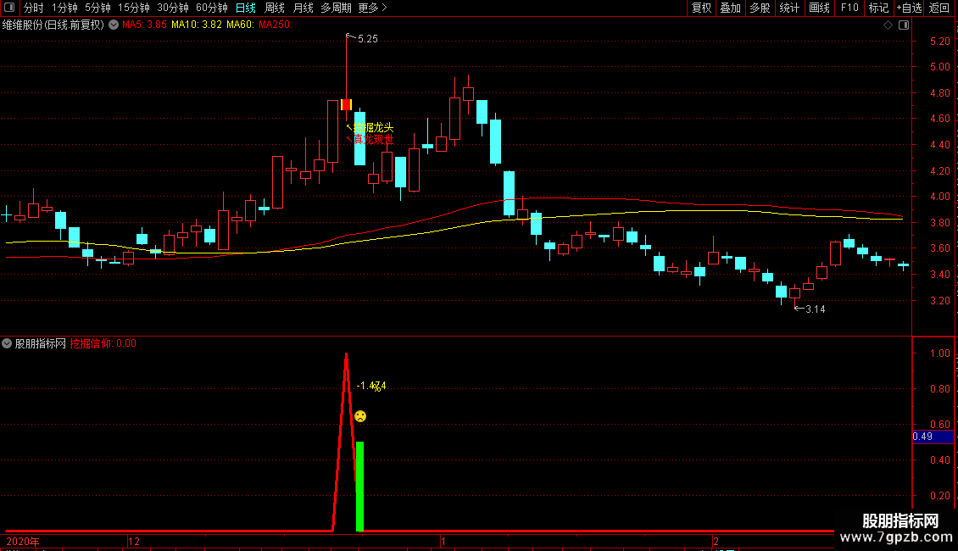Expand sub-indicator dropdown beside 股朋指标网

pyautogui.click(x=7, y=343)
